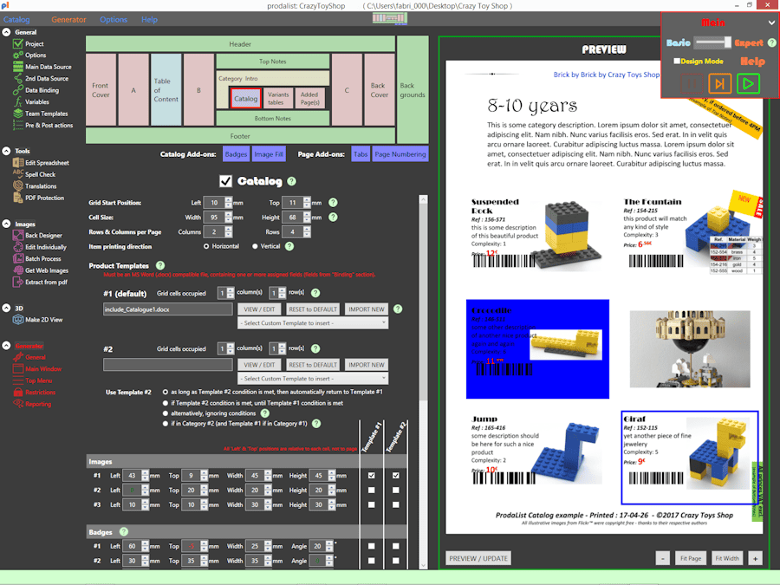The image size is (780, 585).
Task: Collapse the Main panel chevron
Action: (x=771, y=23)
